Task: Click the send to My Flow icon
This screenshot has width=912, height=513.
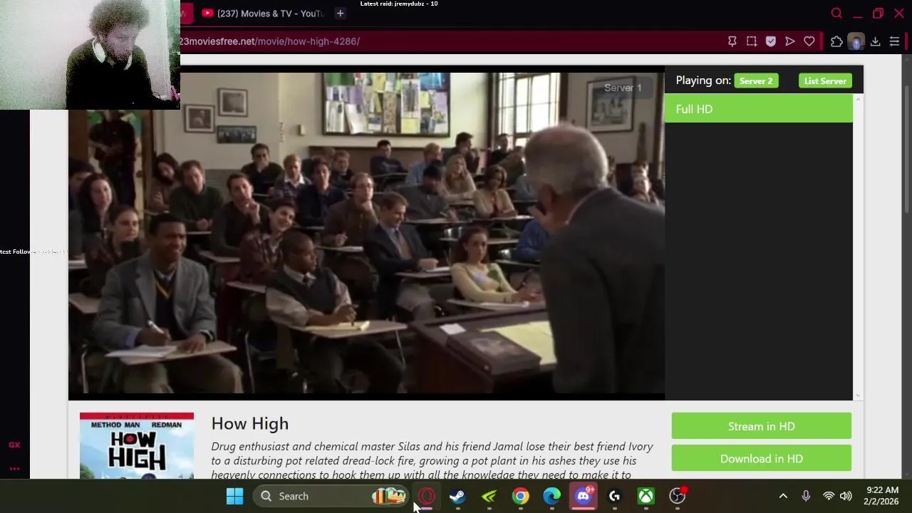Action: pos(789,41)
